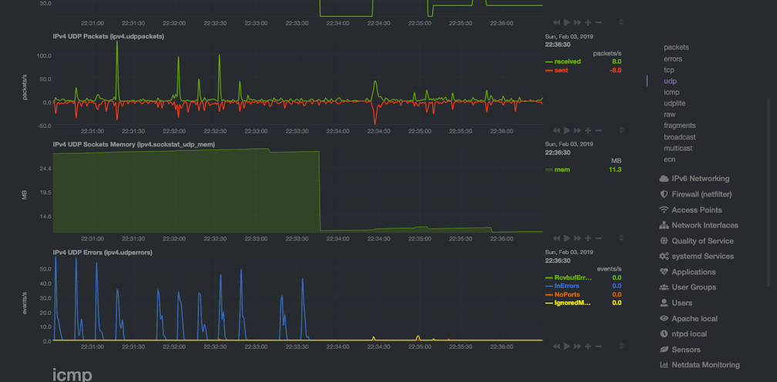
Task: Toggle the InErrors dimension in UDP Errors legend
Action: [x=567, y=286]
